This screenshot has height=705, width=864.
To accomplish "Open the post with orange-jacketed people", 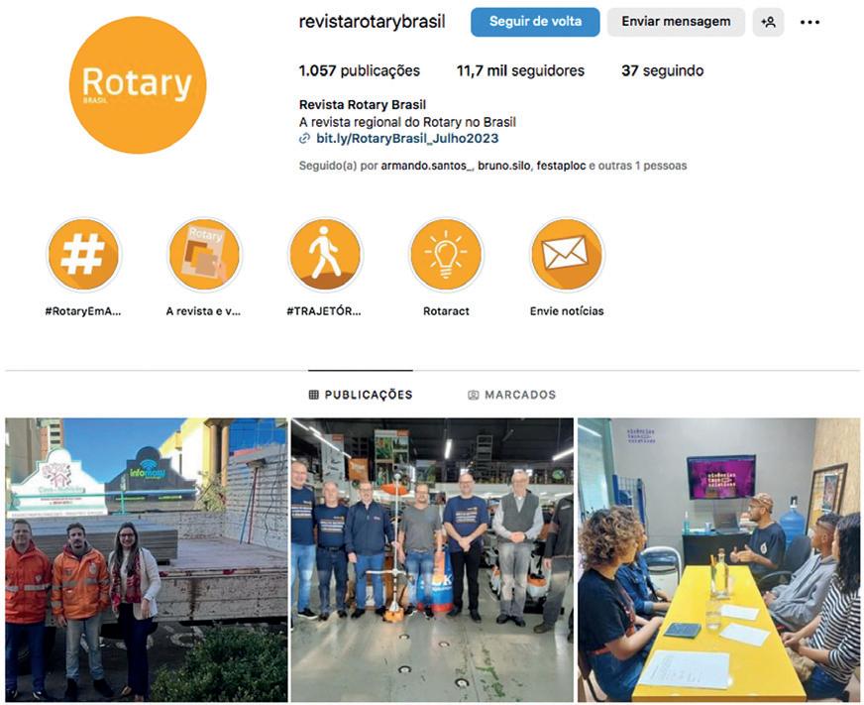I will [147, 560].
